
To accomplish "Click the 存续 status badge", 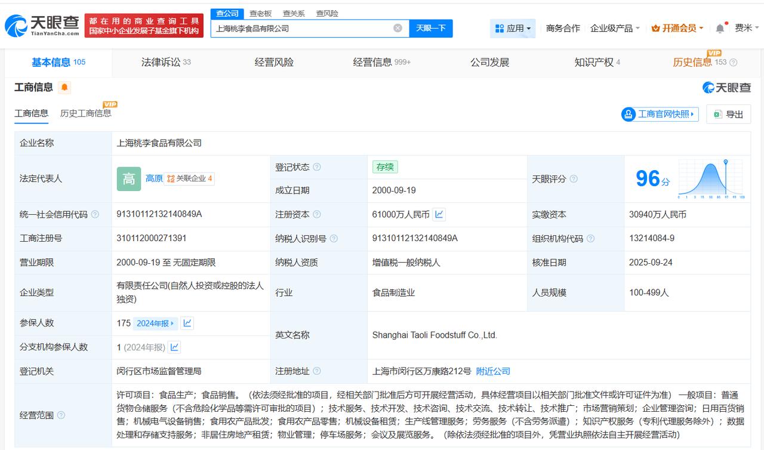I will point(385,167).
